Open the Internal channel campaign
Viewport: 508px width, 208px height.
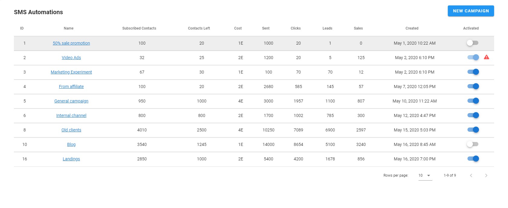[x=71, y=115]
